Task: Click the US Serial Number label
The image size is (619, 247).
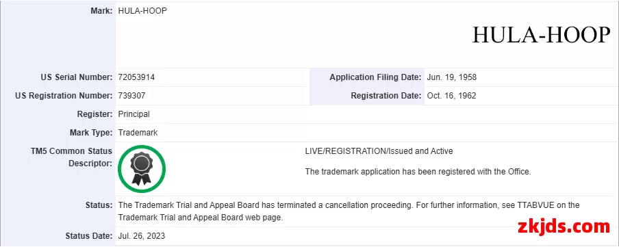Action: [77, 77]
